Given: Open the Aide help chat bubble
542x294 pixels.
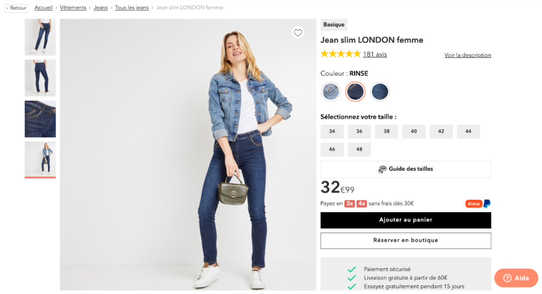Looking at the screenshot, I should point(516,278).
